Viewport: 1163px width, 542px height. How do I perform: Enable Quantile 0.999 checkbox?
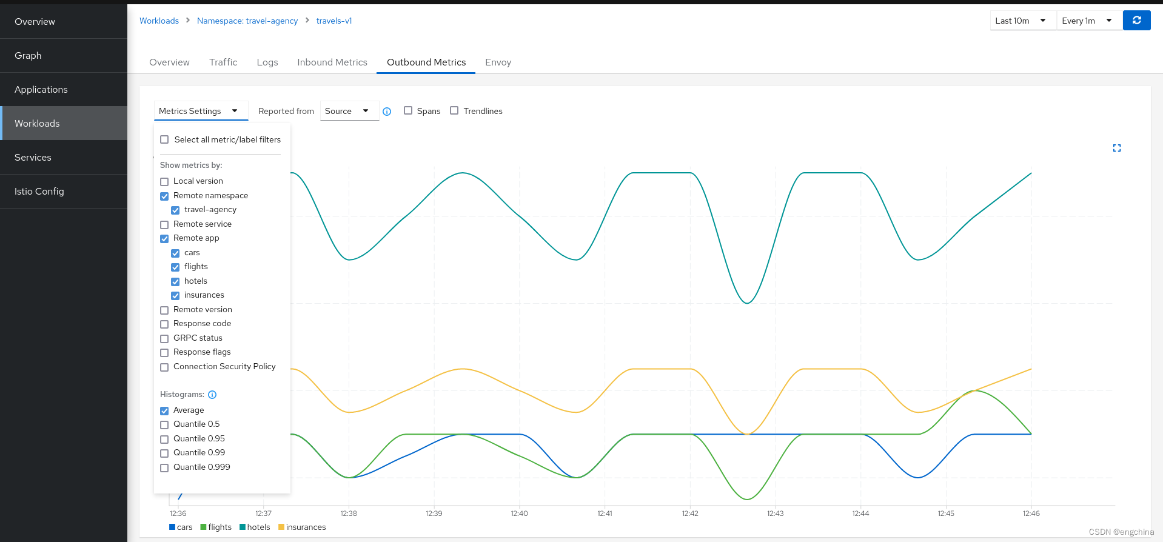click(164, 467)
